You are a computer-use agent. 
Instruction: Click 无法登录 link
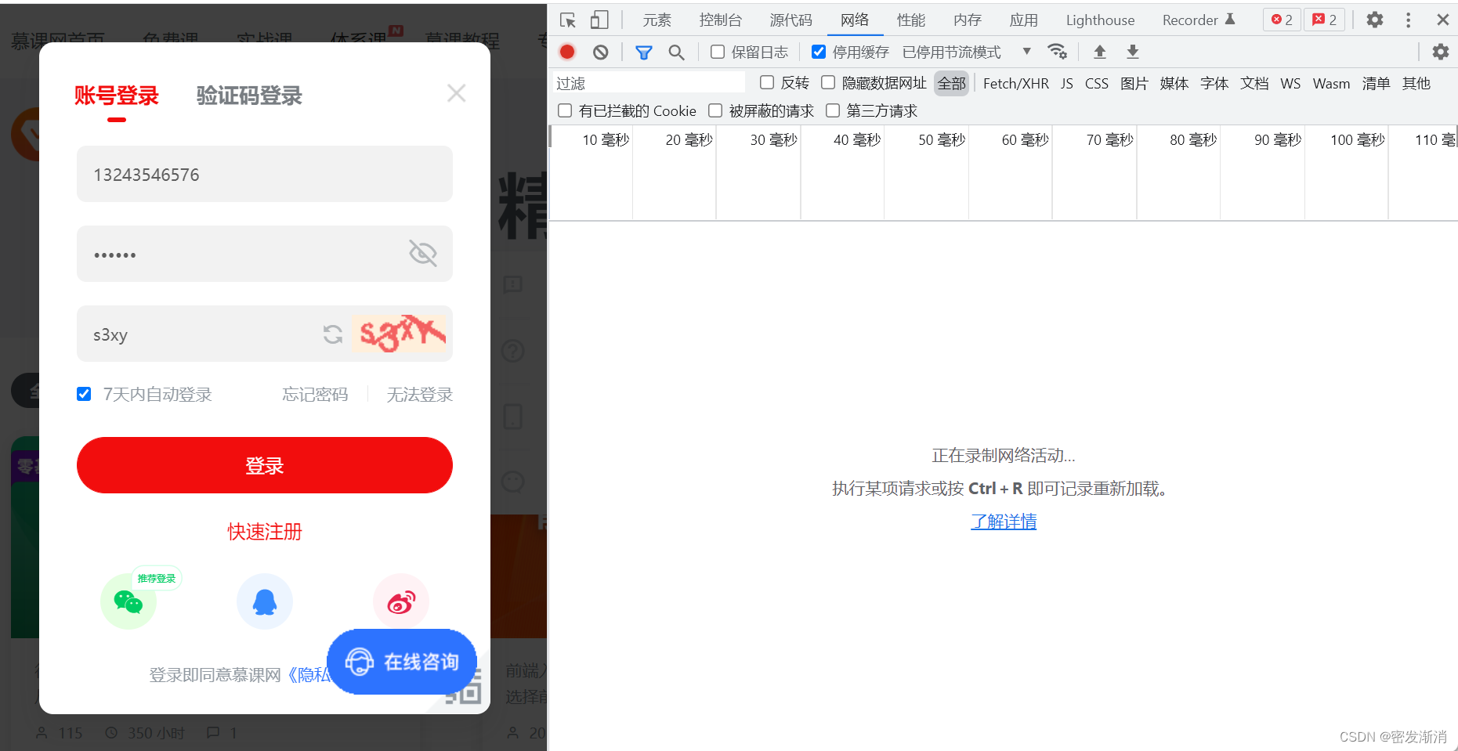click(420, 394)
